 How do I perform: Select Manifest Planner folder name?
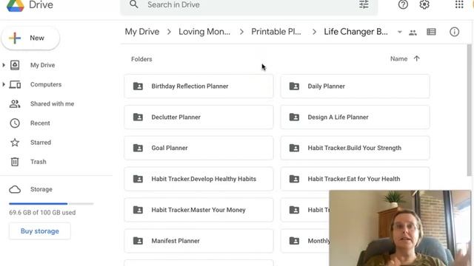[x=176, y=241]
